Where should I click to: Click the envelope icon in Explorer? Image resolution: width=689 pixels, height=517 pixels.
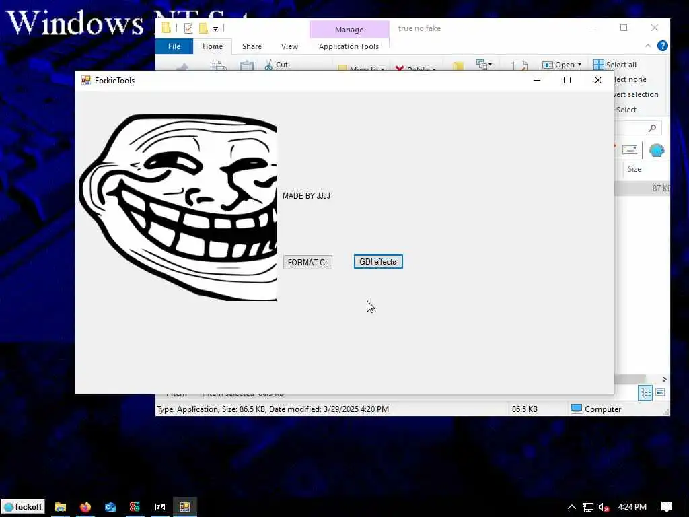tap(630, 150)
